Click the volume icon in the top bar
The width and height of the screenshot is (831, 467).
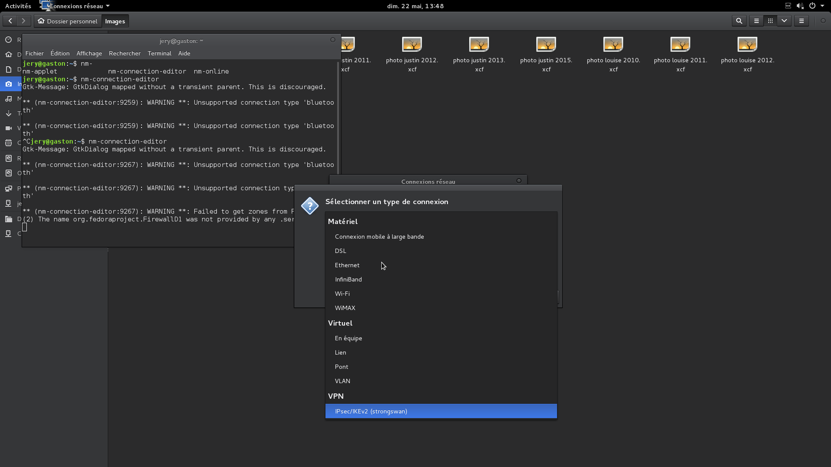(x=800, y=6)
